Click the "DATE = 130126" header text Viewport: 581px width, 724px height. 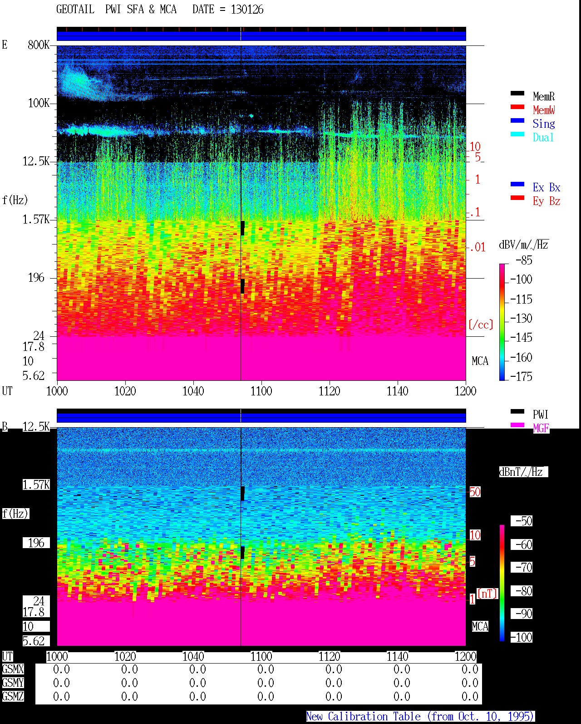point(228,10)
